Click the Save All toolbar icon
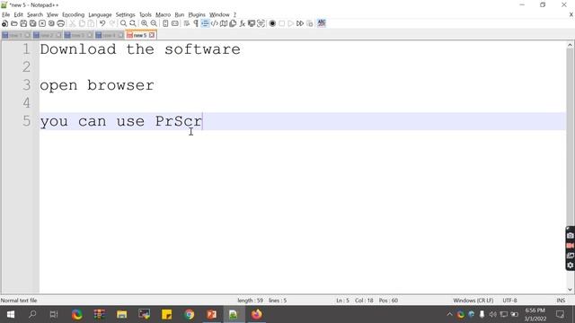 tap(32, 23)
